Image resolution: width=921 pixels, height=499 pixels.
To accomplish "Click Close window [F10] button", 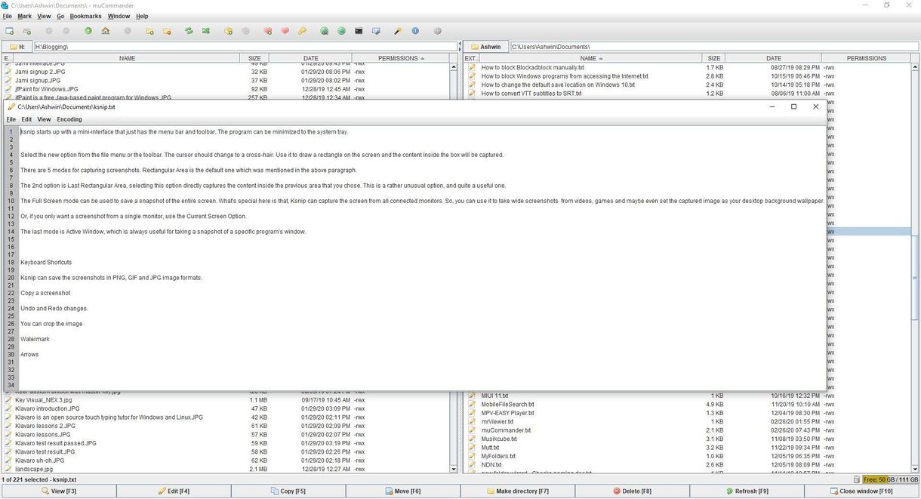I will click(863, 491).
